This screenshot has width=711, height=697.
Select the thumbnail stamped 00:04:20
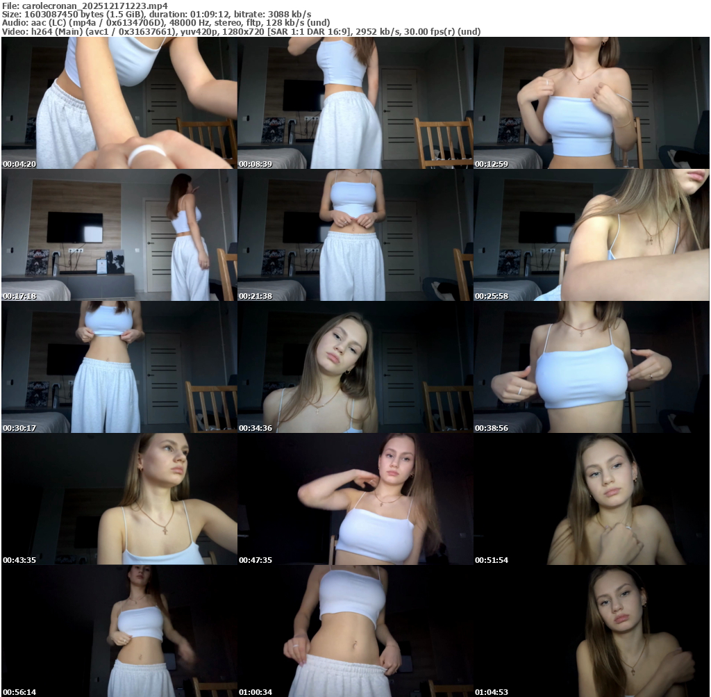(x=119, y=103)
